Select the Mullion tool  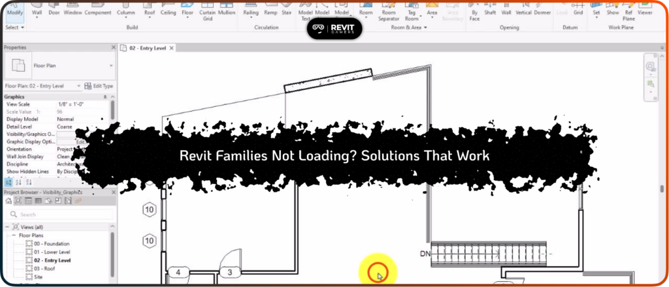(227, 9)
